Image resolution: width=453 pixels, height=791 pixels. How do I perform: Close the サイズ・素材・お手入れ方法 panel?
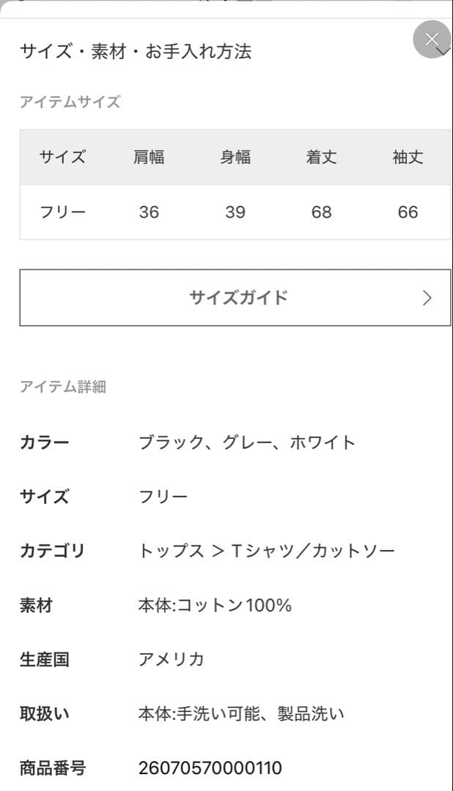coord(432,39)
